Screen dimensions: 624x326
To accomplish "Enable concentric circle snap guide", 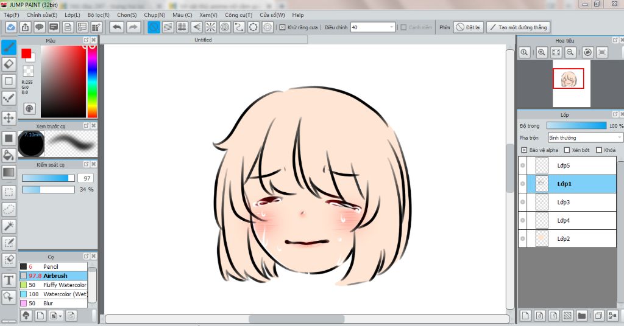I will click(225, 27).
